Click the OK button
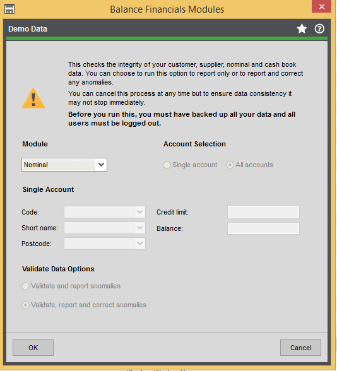Image resolution: width=337 pixels, height=371 pixels. click(x=33, y=348)
